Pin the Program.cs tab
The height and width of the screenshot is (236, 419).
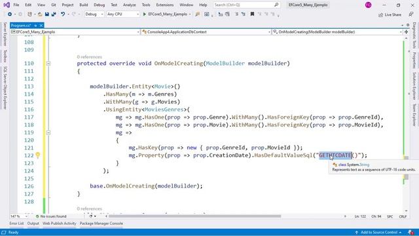pyautogui.click(x=35, y=26)
